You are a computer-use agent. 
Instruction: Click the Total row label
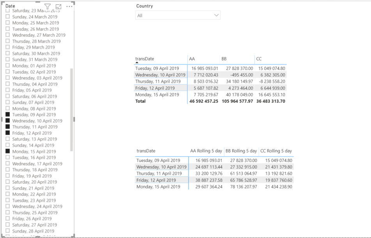coord(140,101)
